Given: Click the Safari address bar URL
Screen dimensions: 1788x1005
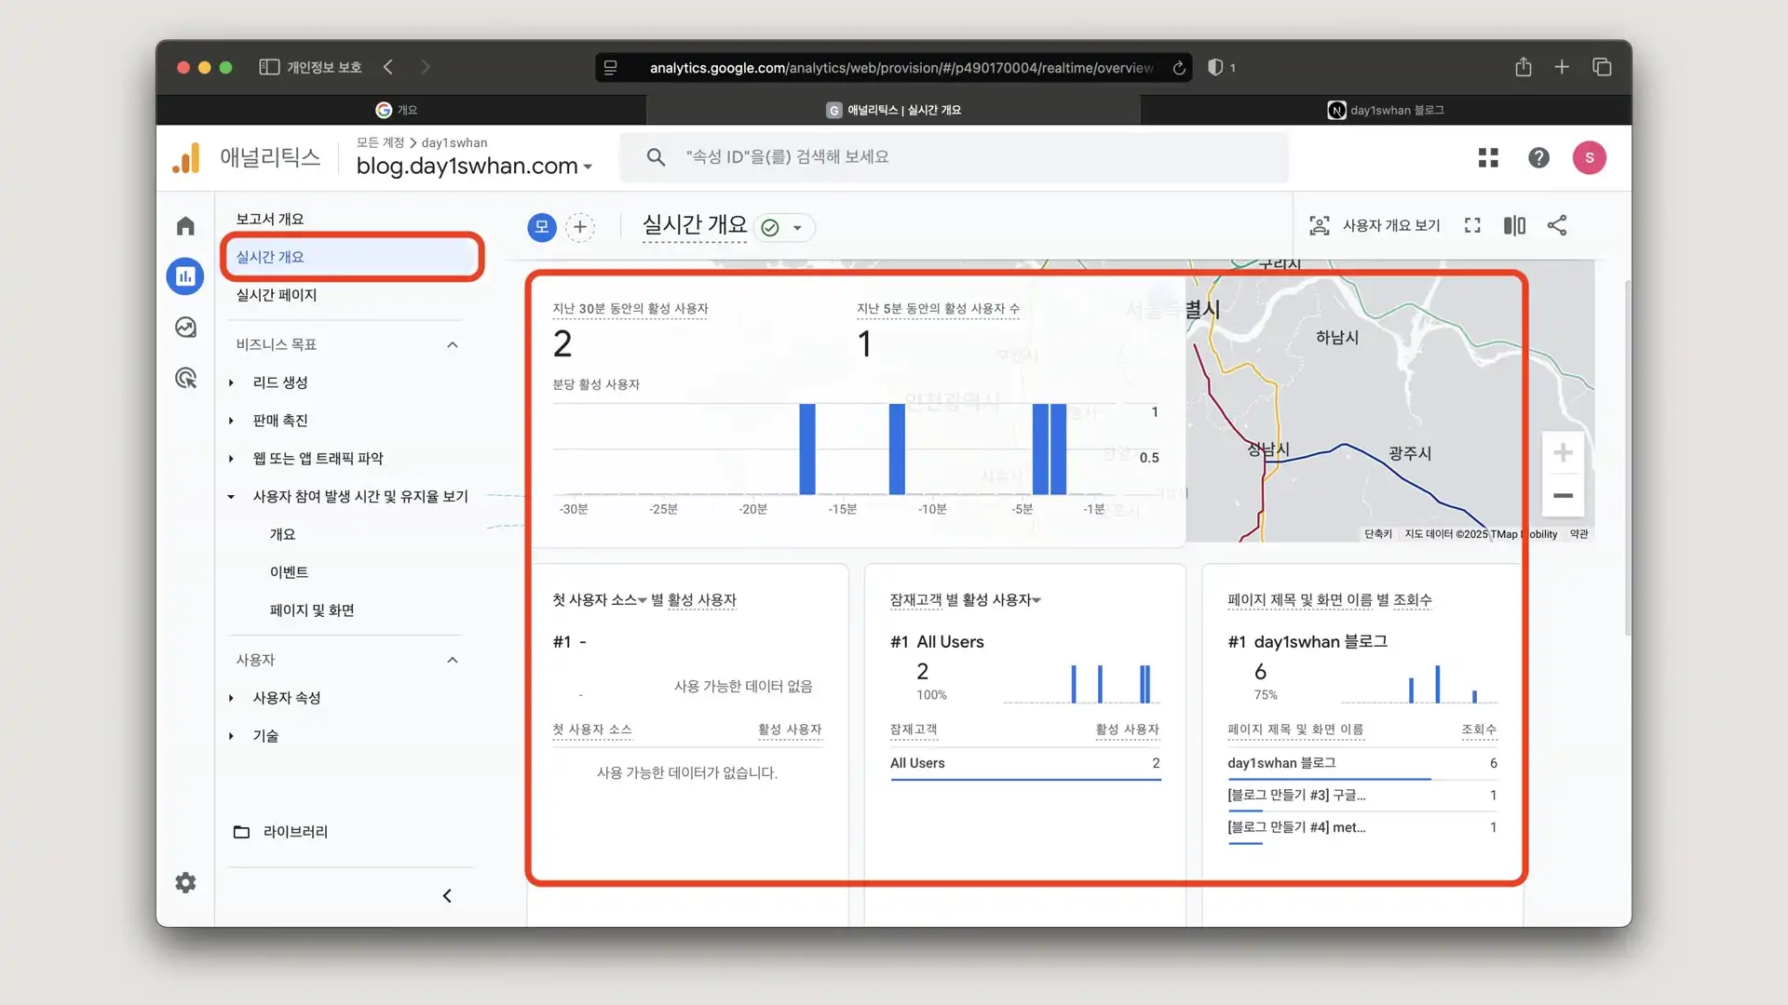Looking at the screenshot, I should coord(901,67).
